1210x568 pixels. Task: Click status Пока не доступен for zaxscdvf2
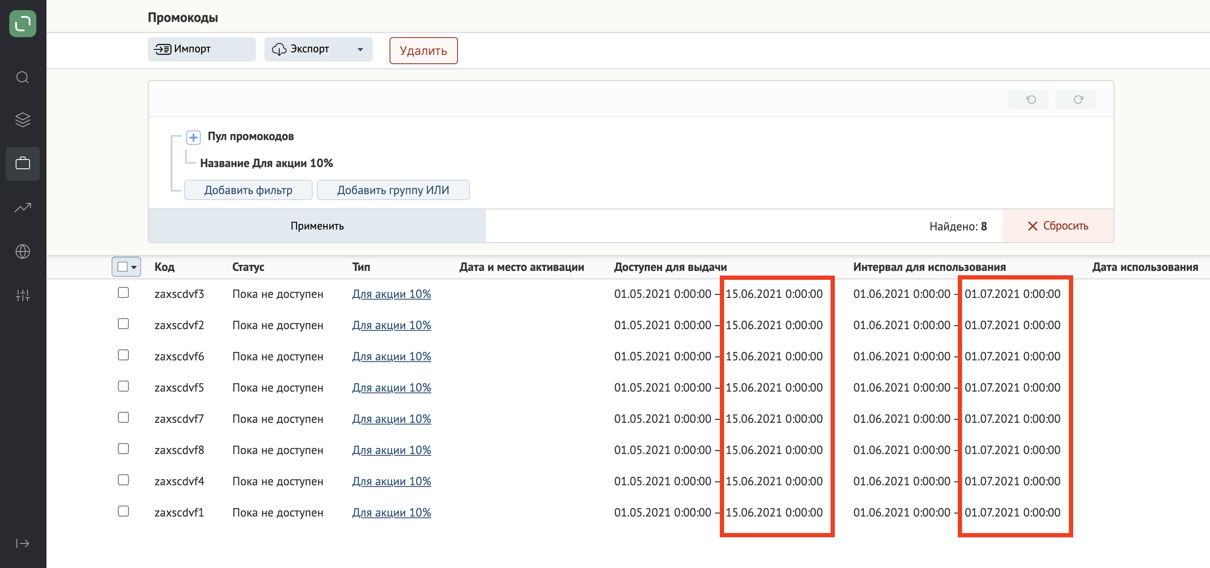pyautogui.click(x=278, y=325)
